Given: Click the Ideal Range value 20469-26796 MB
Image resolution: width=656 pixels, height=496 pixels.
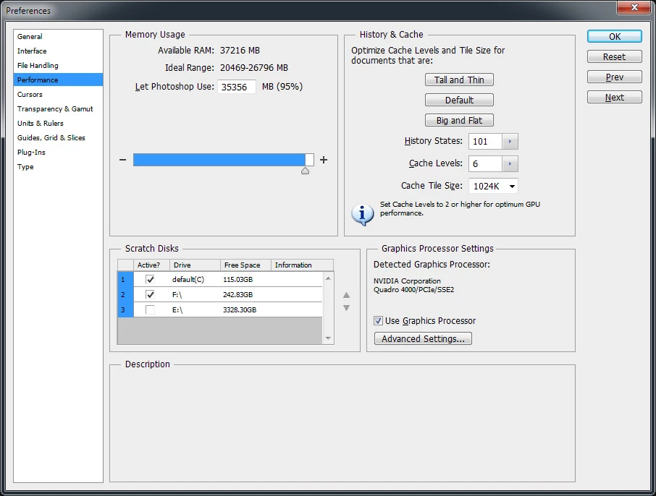Looking at the screenshot, I should point(254,68).
